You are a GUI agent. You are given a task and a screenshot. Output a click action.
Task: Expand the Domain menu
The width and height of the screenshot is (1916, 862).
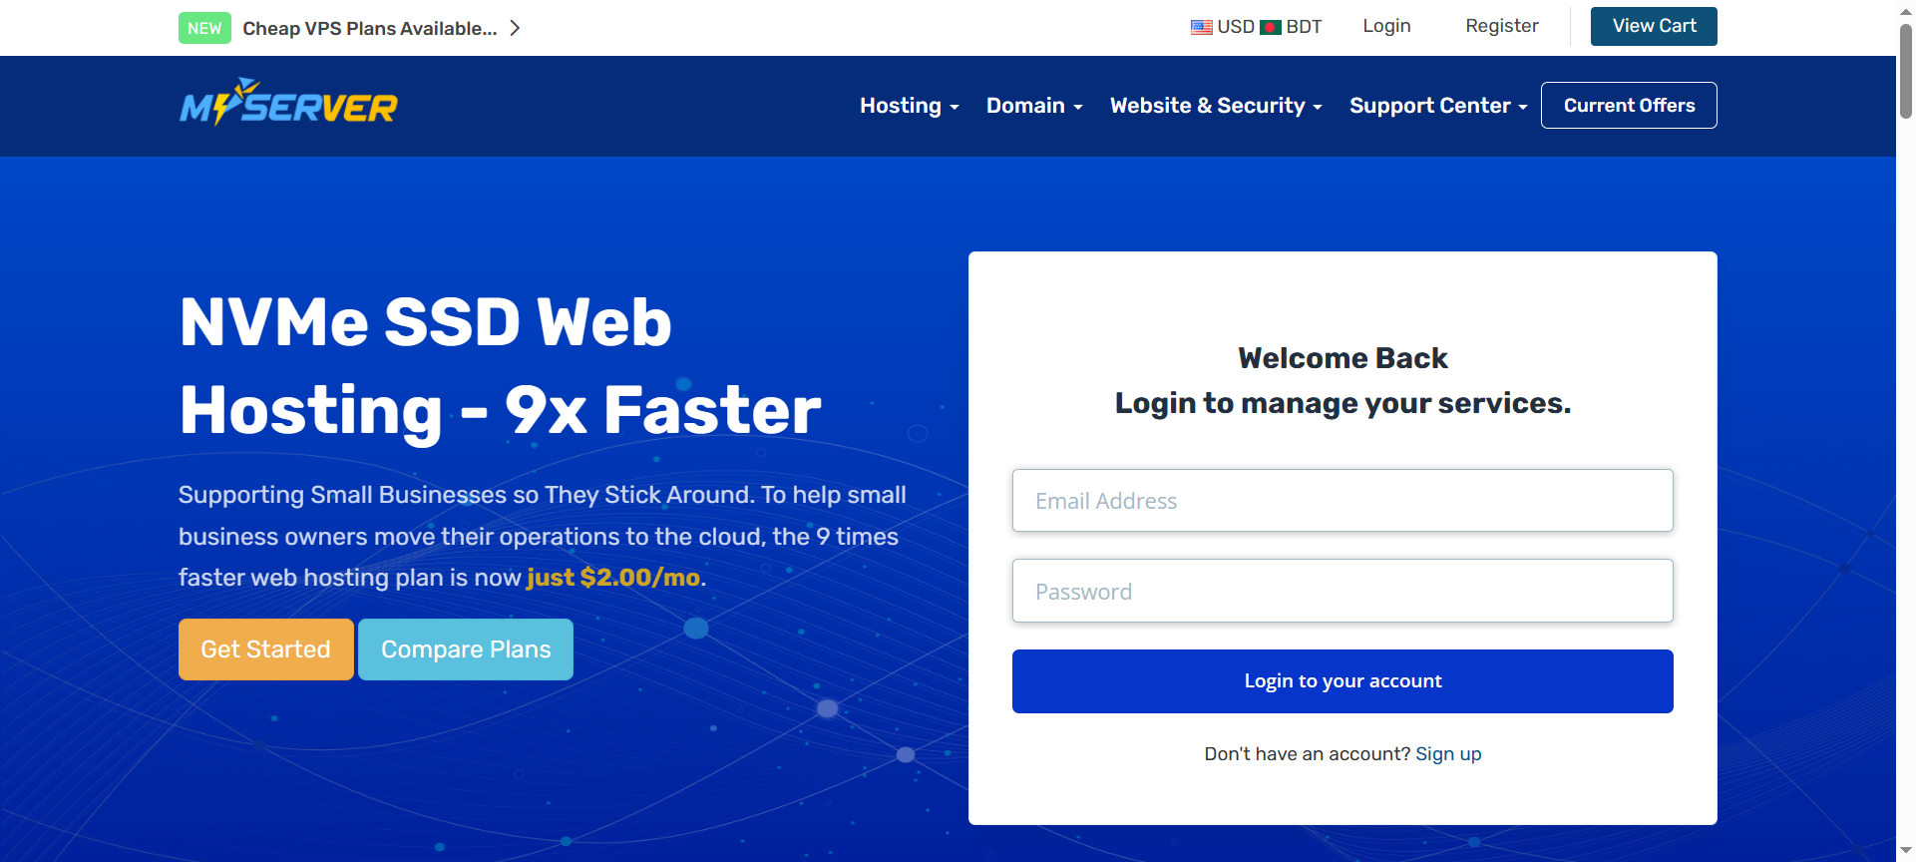pos(1034,106)
